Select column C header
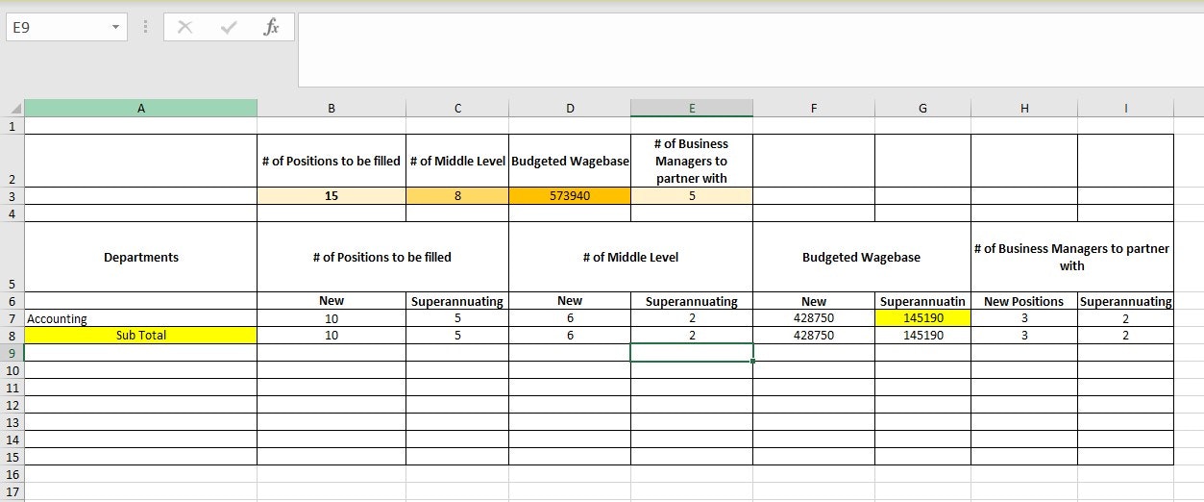 (x=457, y=109)
